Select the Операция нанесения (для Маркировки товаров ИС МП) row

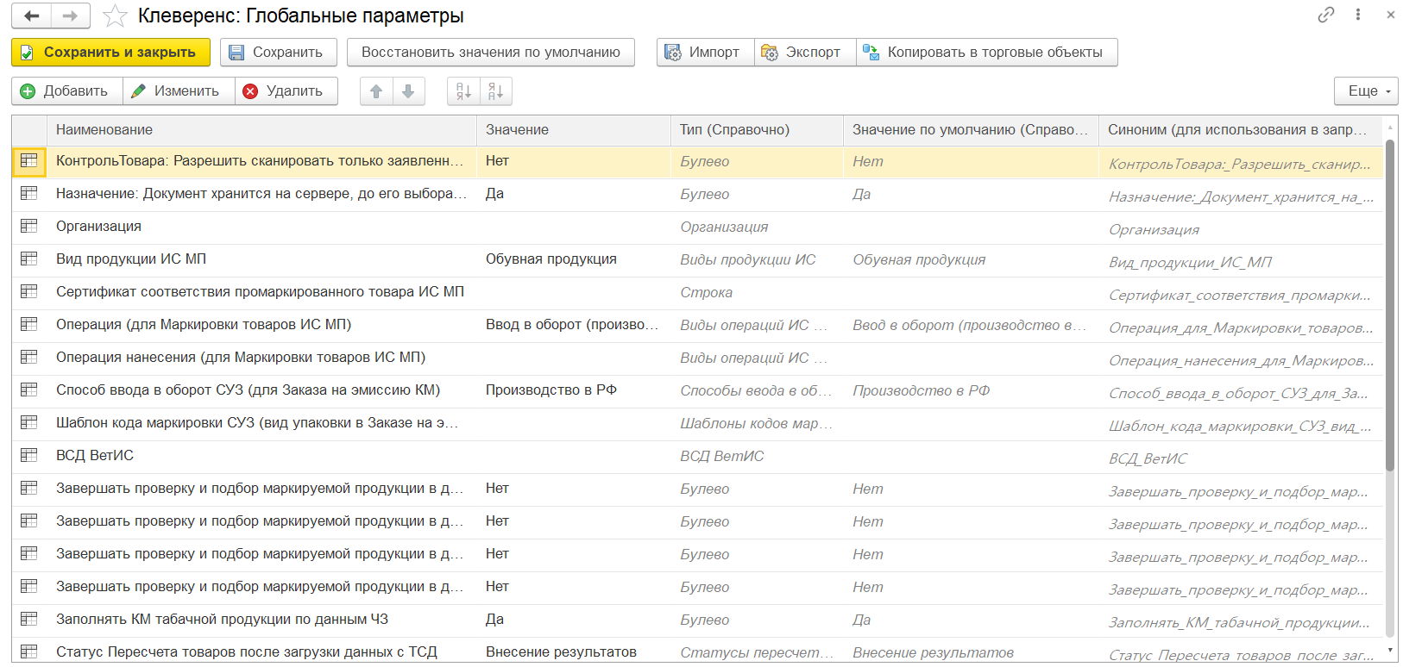pos(697,358)
